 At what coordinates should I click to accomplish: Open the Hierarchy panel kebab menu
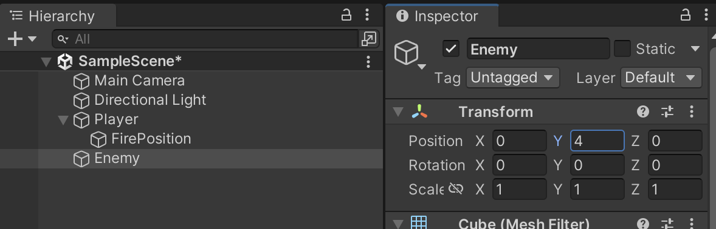click(x=367, y=16)
